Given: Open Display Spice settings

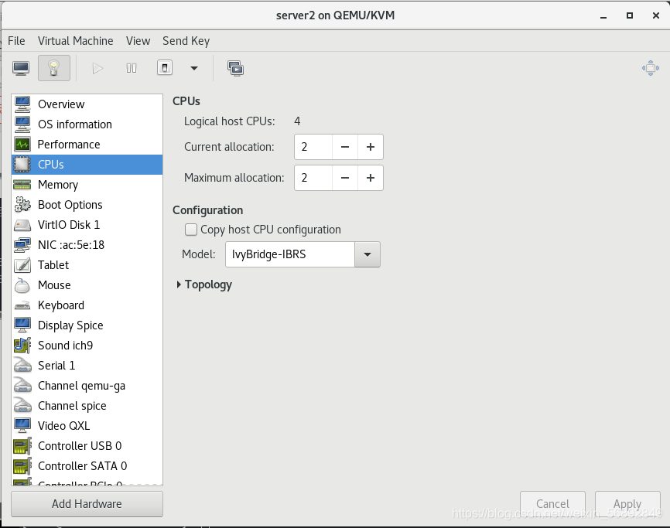Looking at the screenshot, I should pyautogui.click(x=87, y=325).
